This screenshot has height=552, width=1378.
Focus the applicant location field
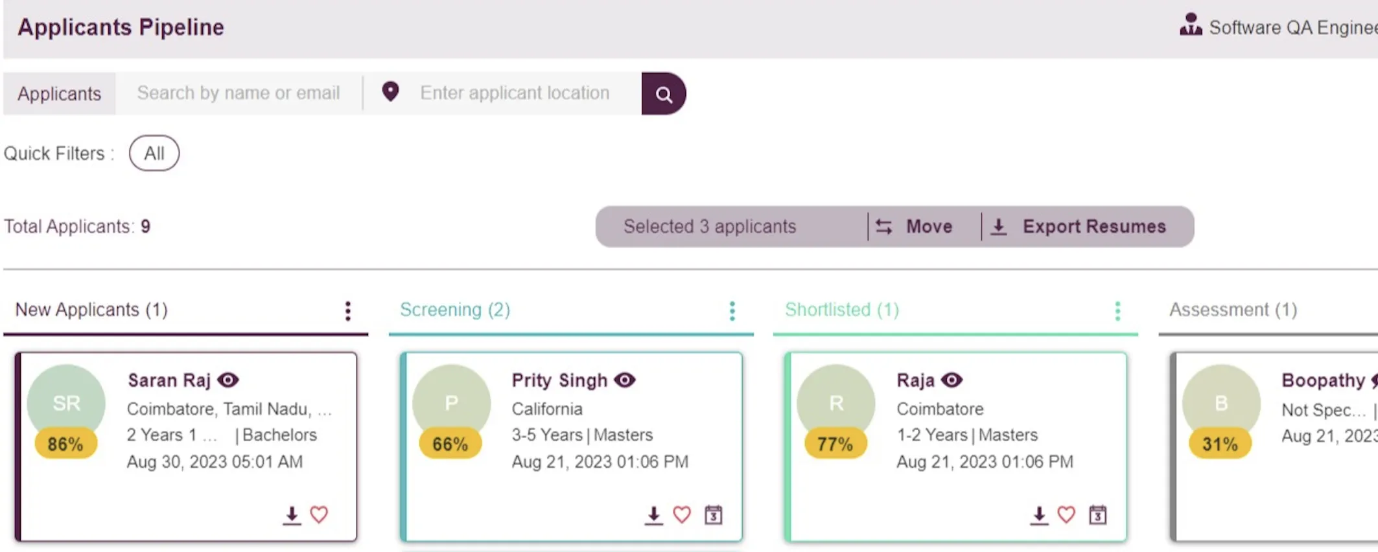(515, 93)
